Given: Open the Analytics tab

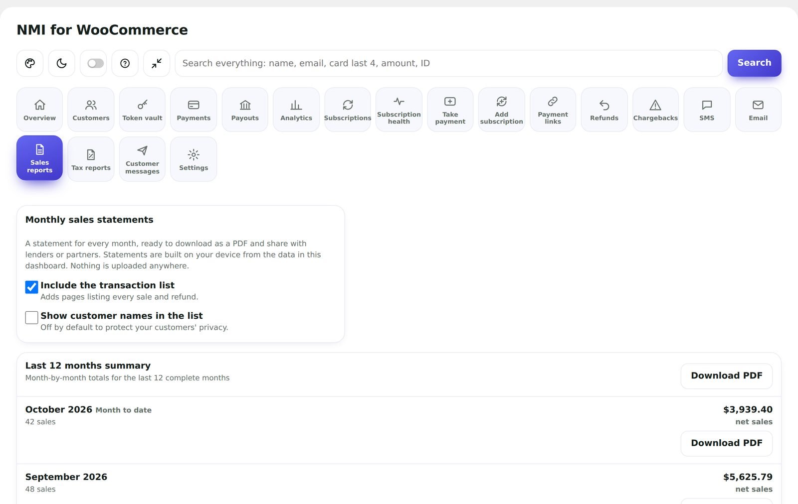Looking at the screenshot, I should (x=296, y=110).
